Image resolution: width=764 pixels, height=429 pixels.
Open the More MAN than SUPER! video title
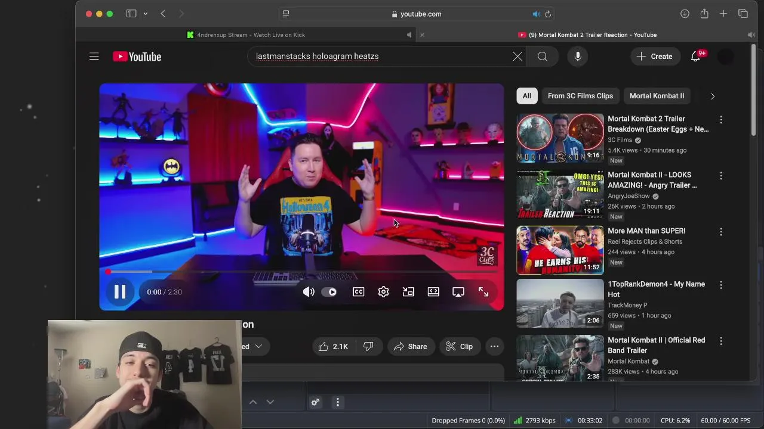pyautogui.click(x=646, y=231)
